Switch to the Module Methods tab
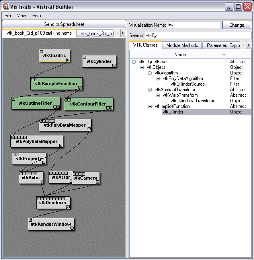 click(x=182, y=45)
